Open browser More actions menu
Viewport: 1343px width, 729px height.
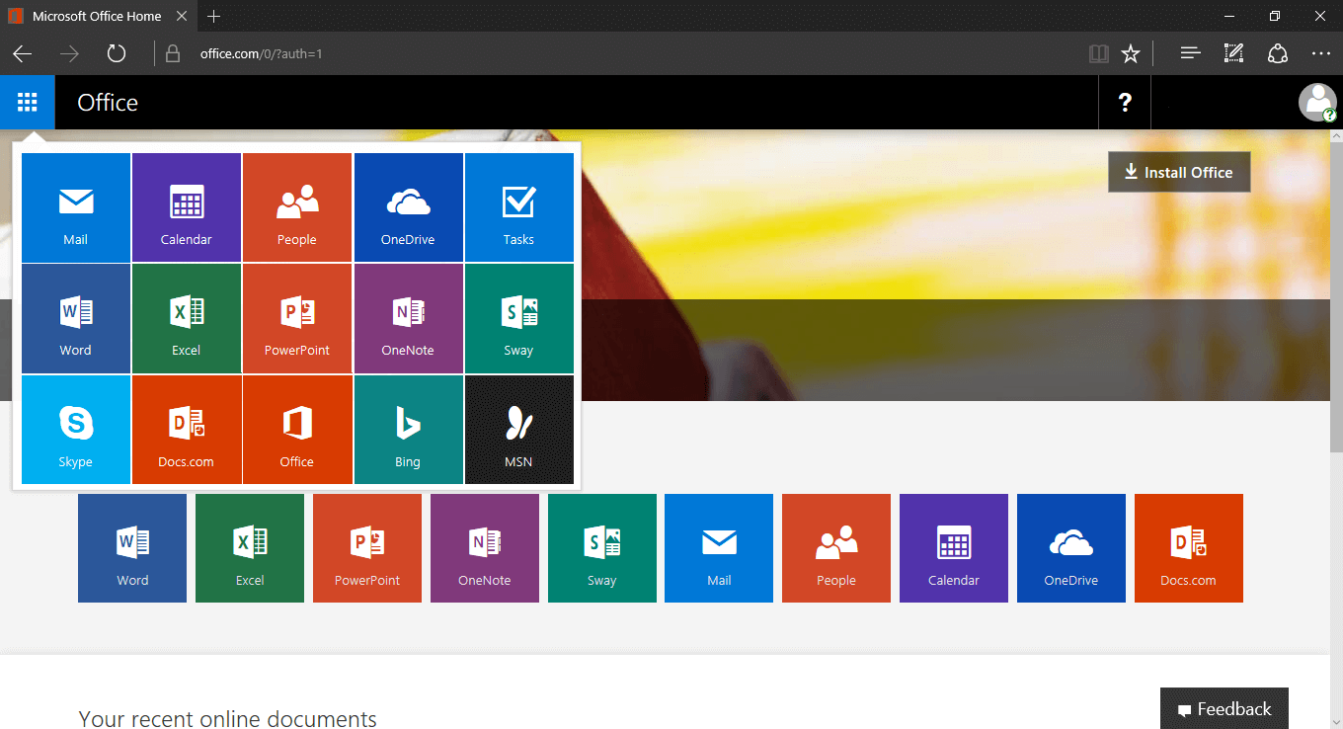tap(1321, 53)
